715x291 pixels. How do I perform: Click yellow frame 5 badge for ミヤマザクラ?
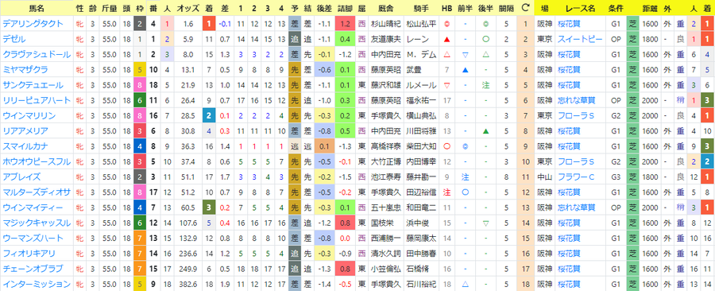tap(140, 70)
